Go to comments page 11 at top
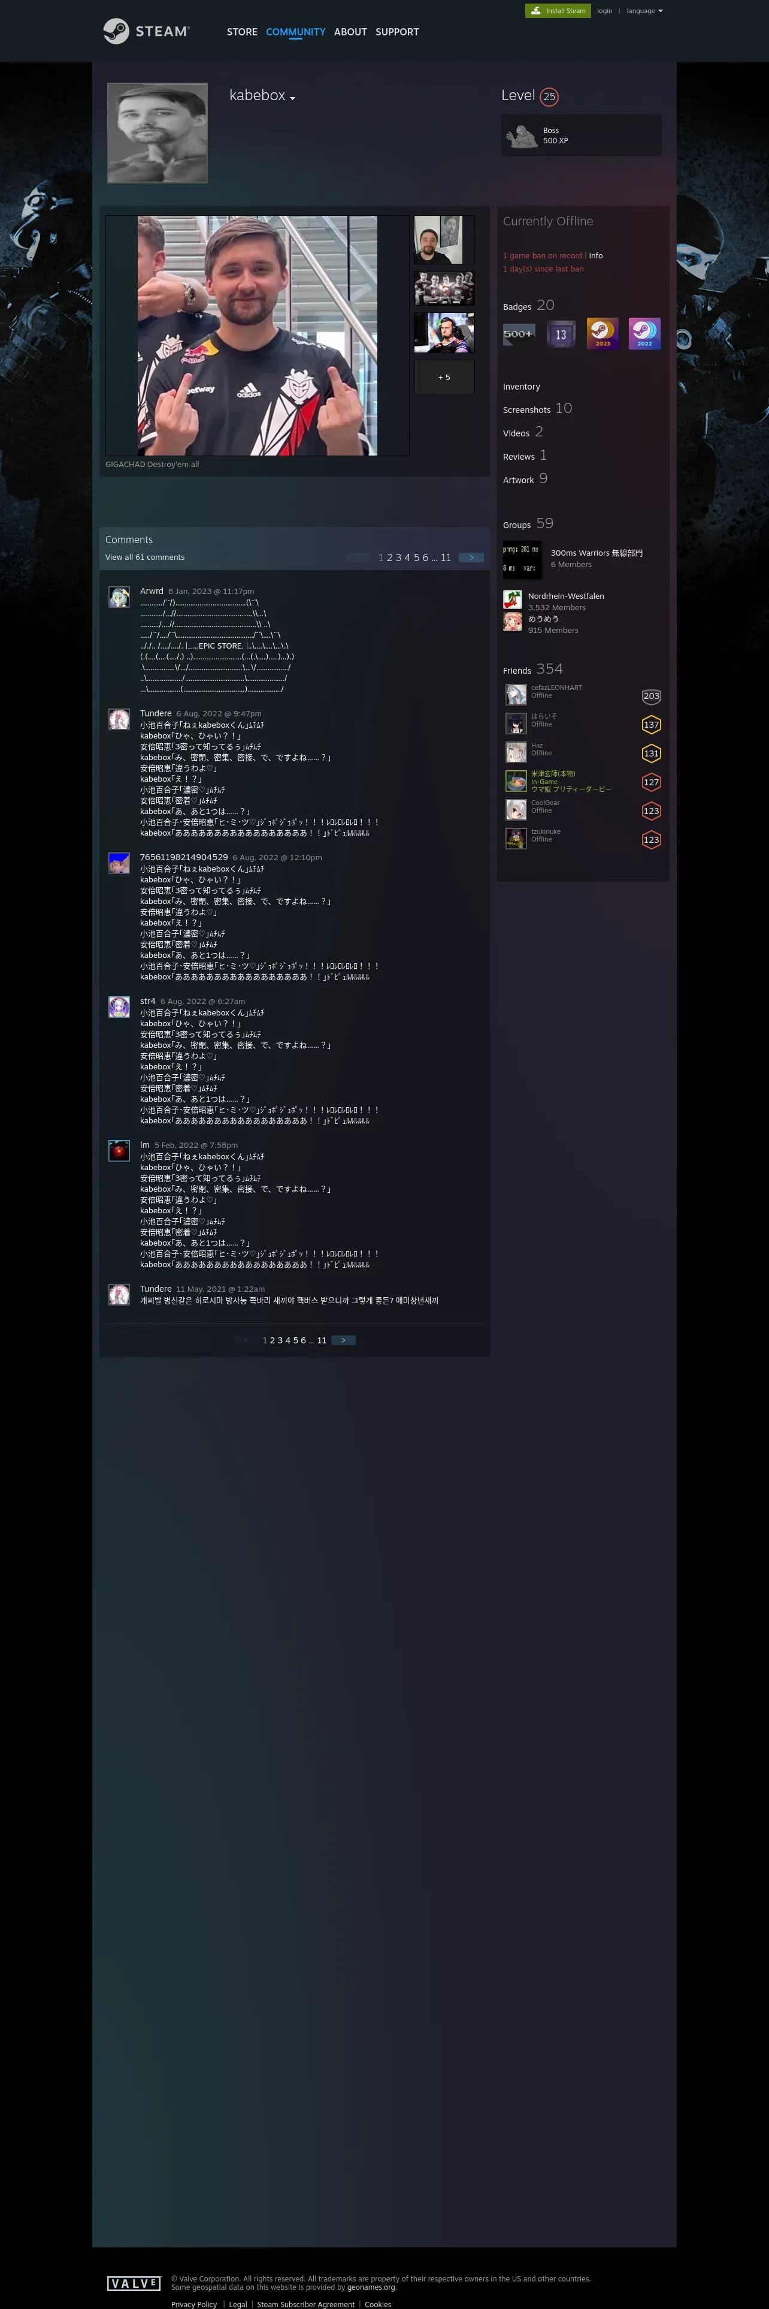This screenshot has height=2309, width=769. coord(446,557)
